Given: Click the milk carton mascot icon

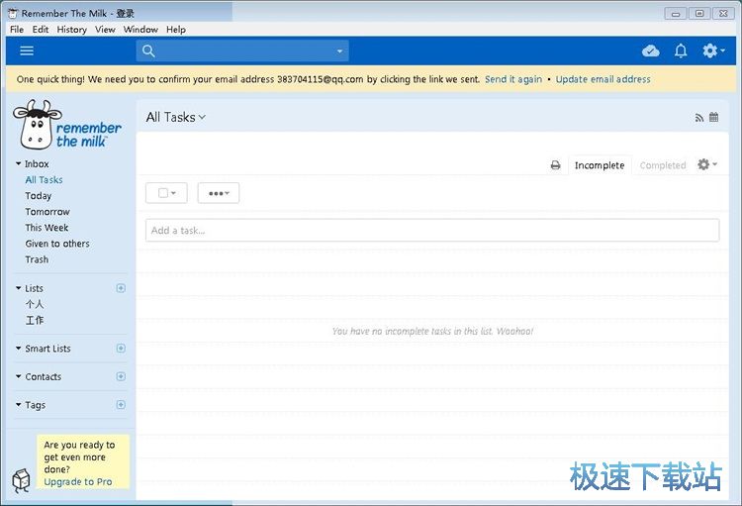Looking at the screenshot, I should coord(21,480).
